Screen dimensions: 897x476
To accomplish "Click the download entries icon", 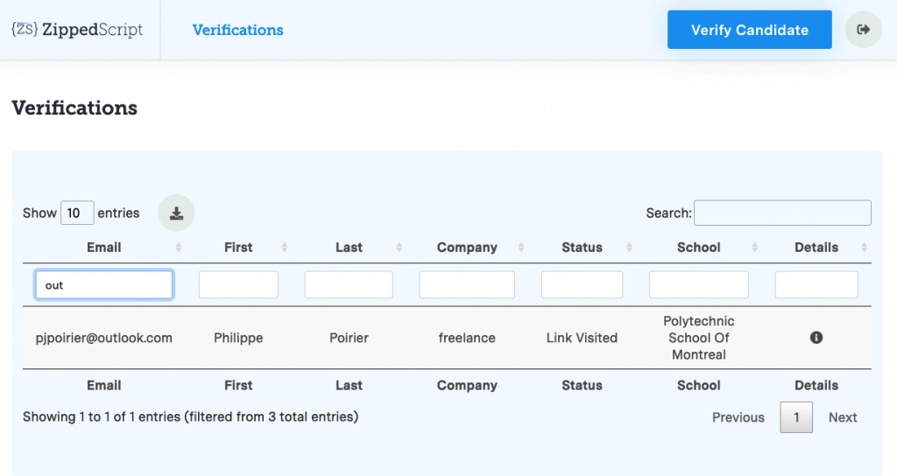I will click(176, 213).
